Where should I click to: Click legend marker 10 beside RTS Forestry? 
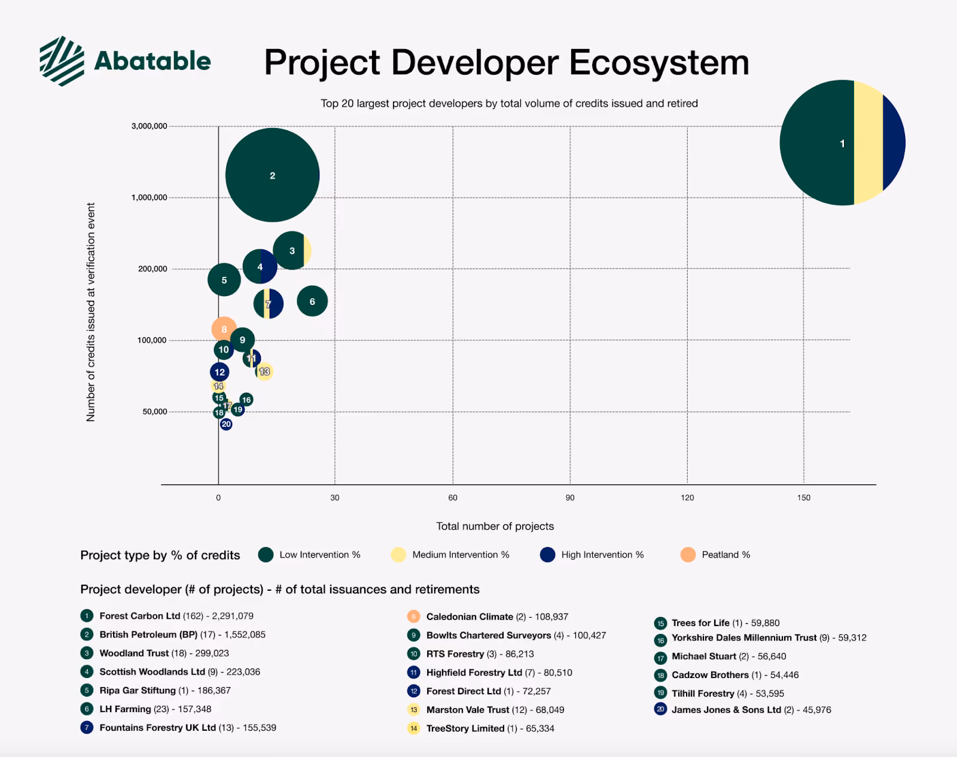pos(413,654)
